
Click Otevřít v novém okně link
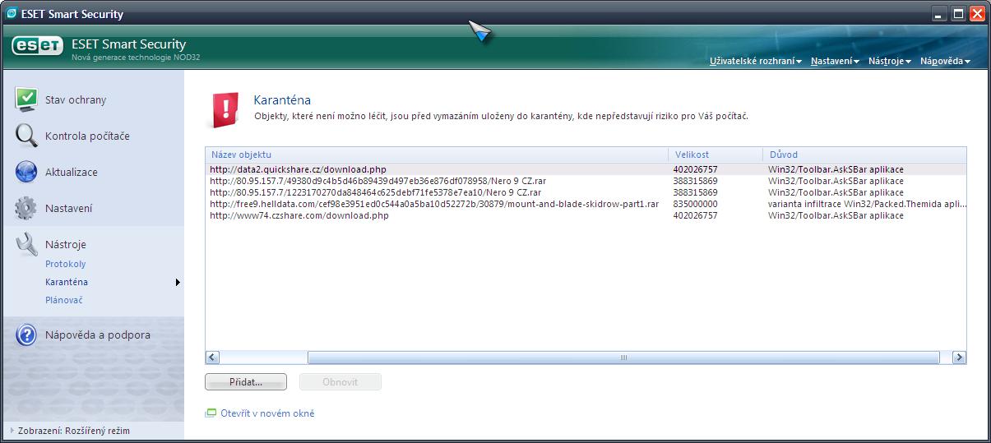coord(267,413)
